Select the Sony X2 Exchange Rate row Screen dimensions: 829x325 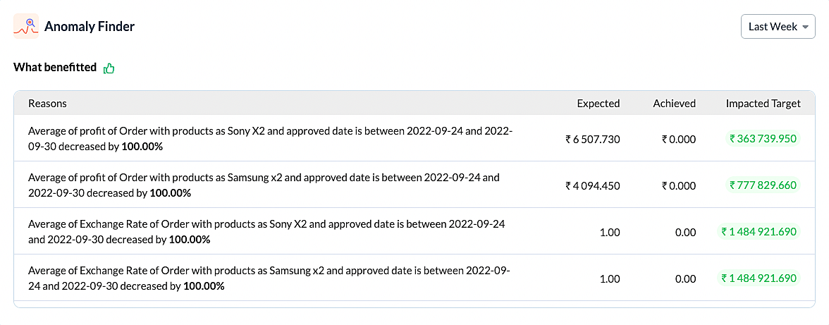coord(266,231)
